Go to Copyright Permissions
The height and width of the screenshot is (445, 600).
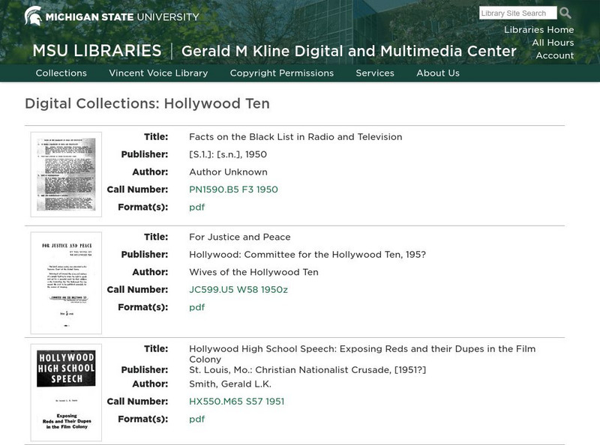pyautogui.click(x=282, y=73)
